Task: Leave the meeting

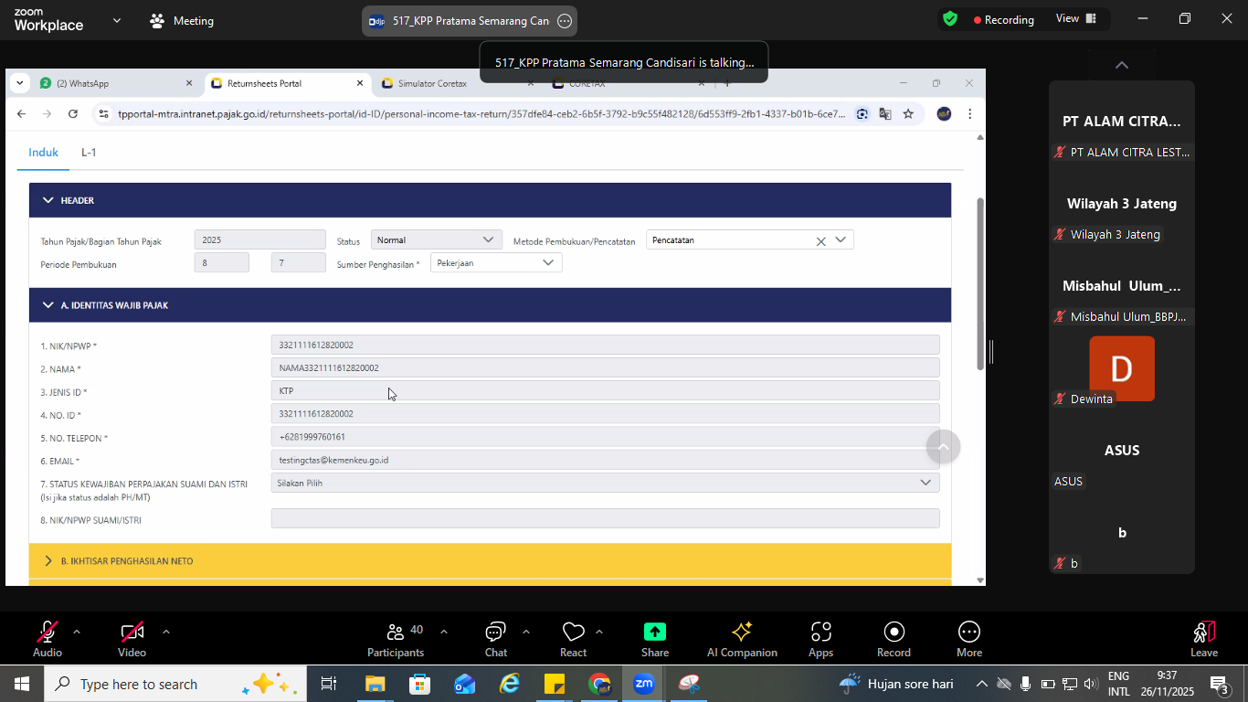Action: [x=1203, y=633]
